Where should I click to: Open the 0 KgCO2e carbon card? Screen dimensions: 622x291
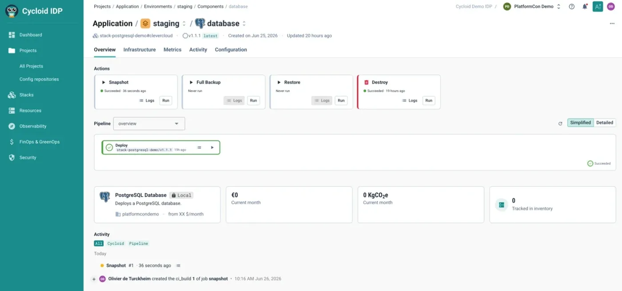[421, 205]
